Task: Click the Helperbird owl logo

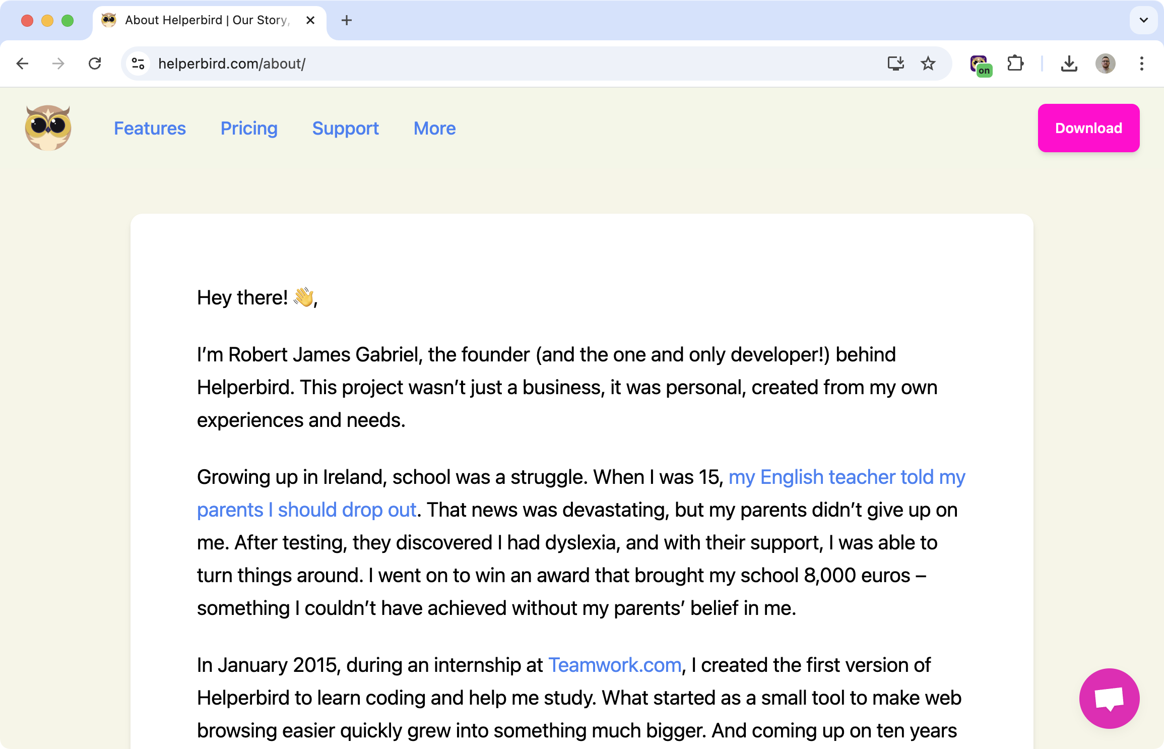Action: pos(48,128)
